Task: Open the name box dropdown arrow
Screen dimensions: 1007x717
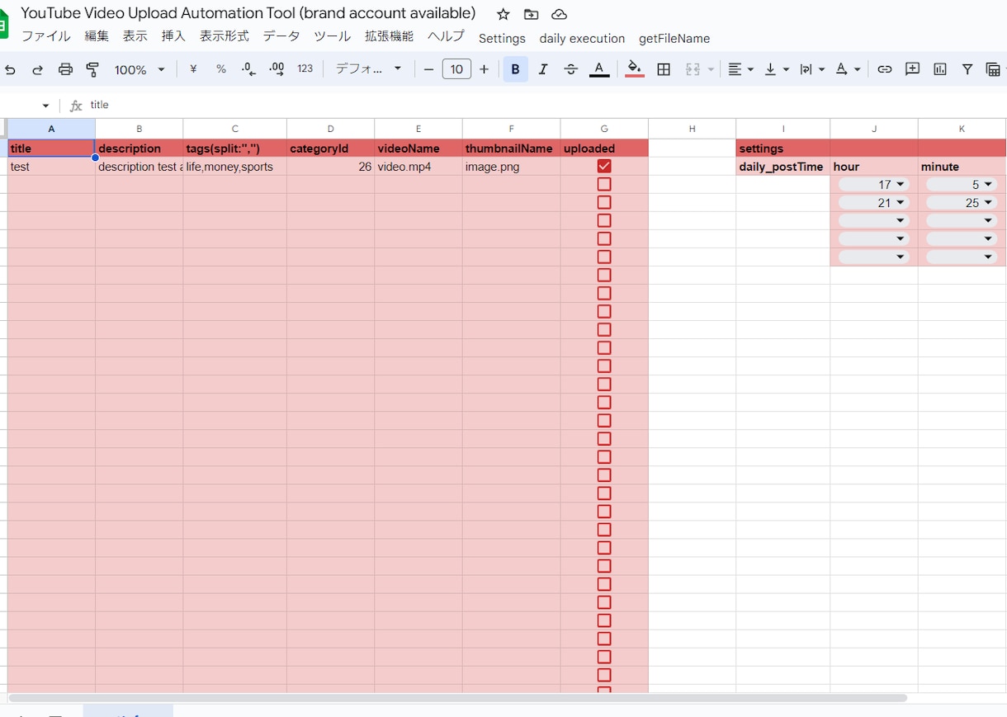Action: [x=45, y=106]
